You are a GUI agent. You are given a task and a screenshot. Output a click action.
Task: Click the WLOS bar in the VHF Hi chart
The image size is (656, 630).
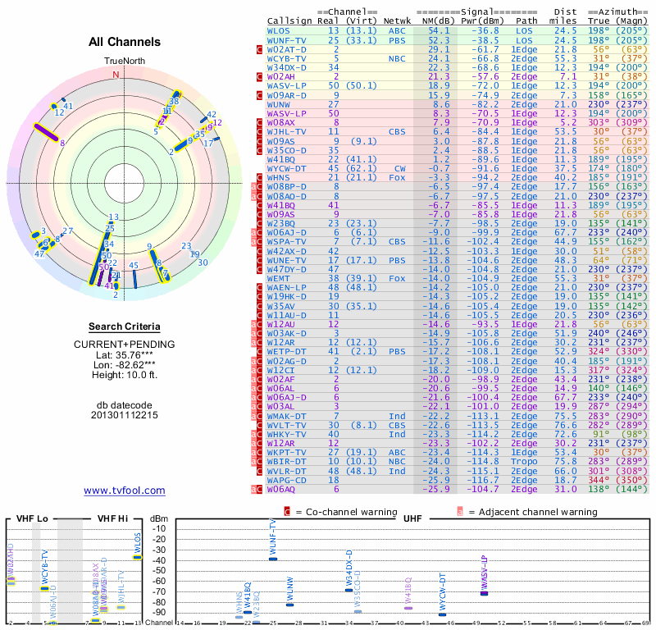click(x=138, y=557)
